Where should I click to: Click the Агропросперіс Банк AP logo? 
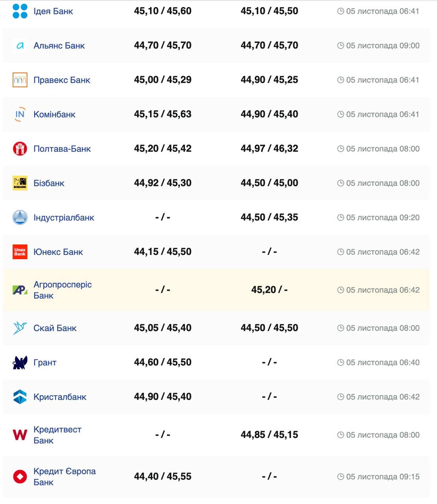[x=20, y=290]
